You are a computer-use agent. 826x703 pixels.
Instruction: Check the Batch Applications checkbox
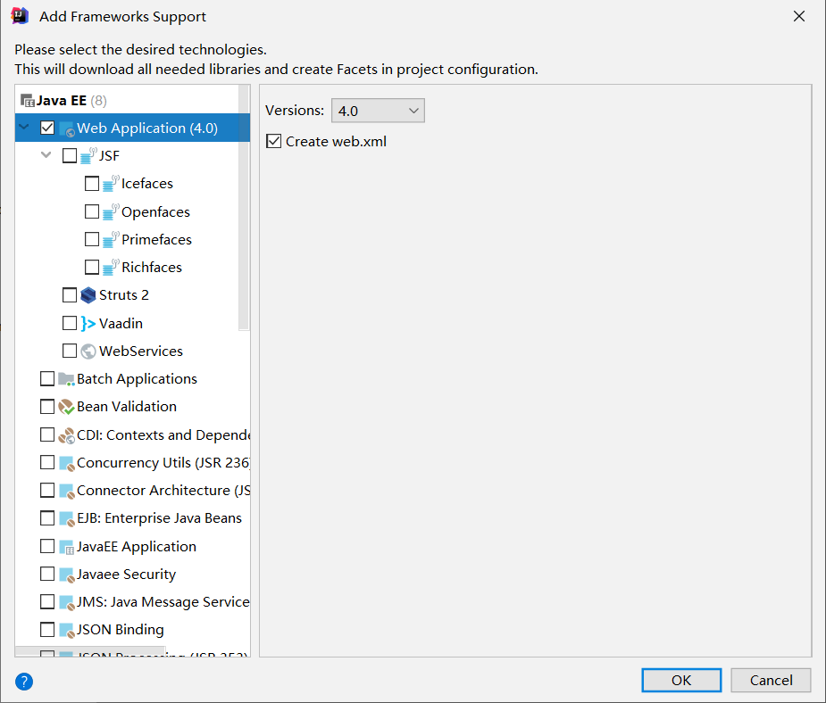[47, 379]
